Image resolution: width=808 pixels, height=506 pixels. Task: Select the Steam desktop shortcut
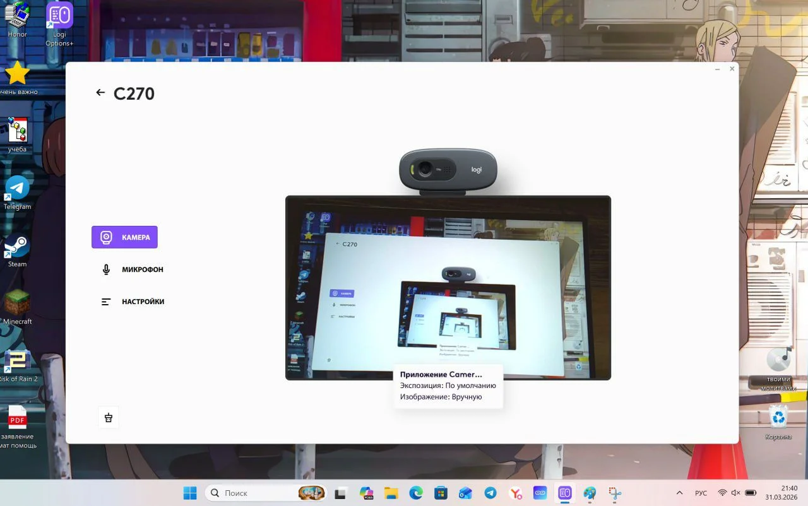(17, 250)
